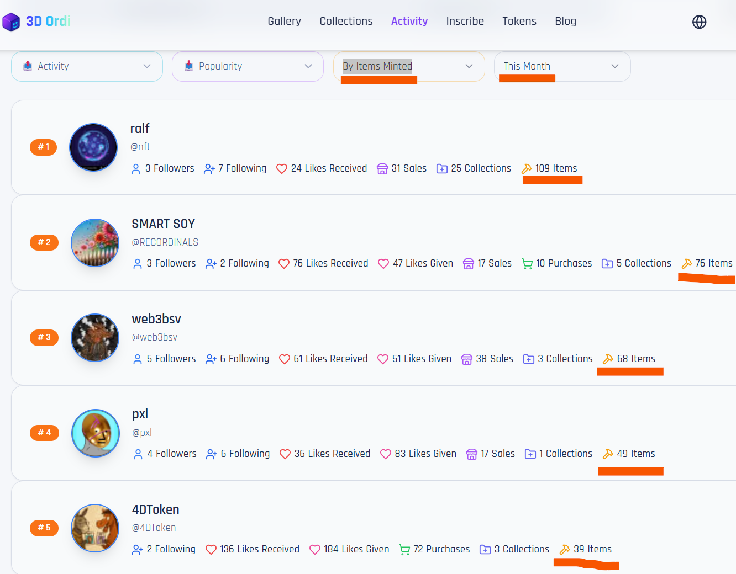Screen dimensions: 736x574
Task: Click pxl's sales shop icon
Action: (x=472, y=454)
